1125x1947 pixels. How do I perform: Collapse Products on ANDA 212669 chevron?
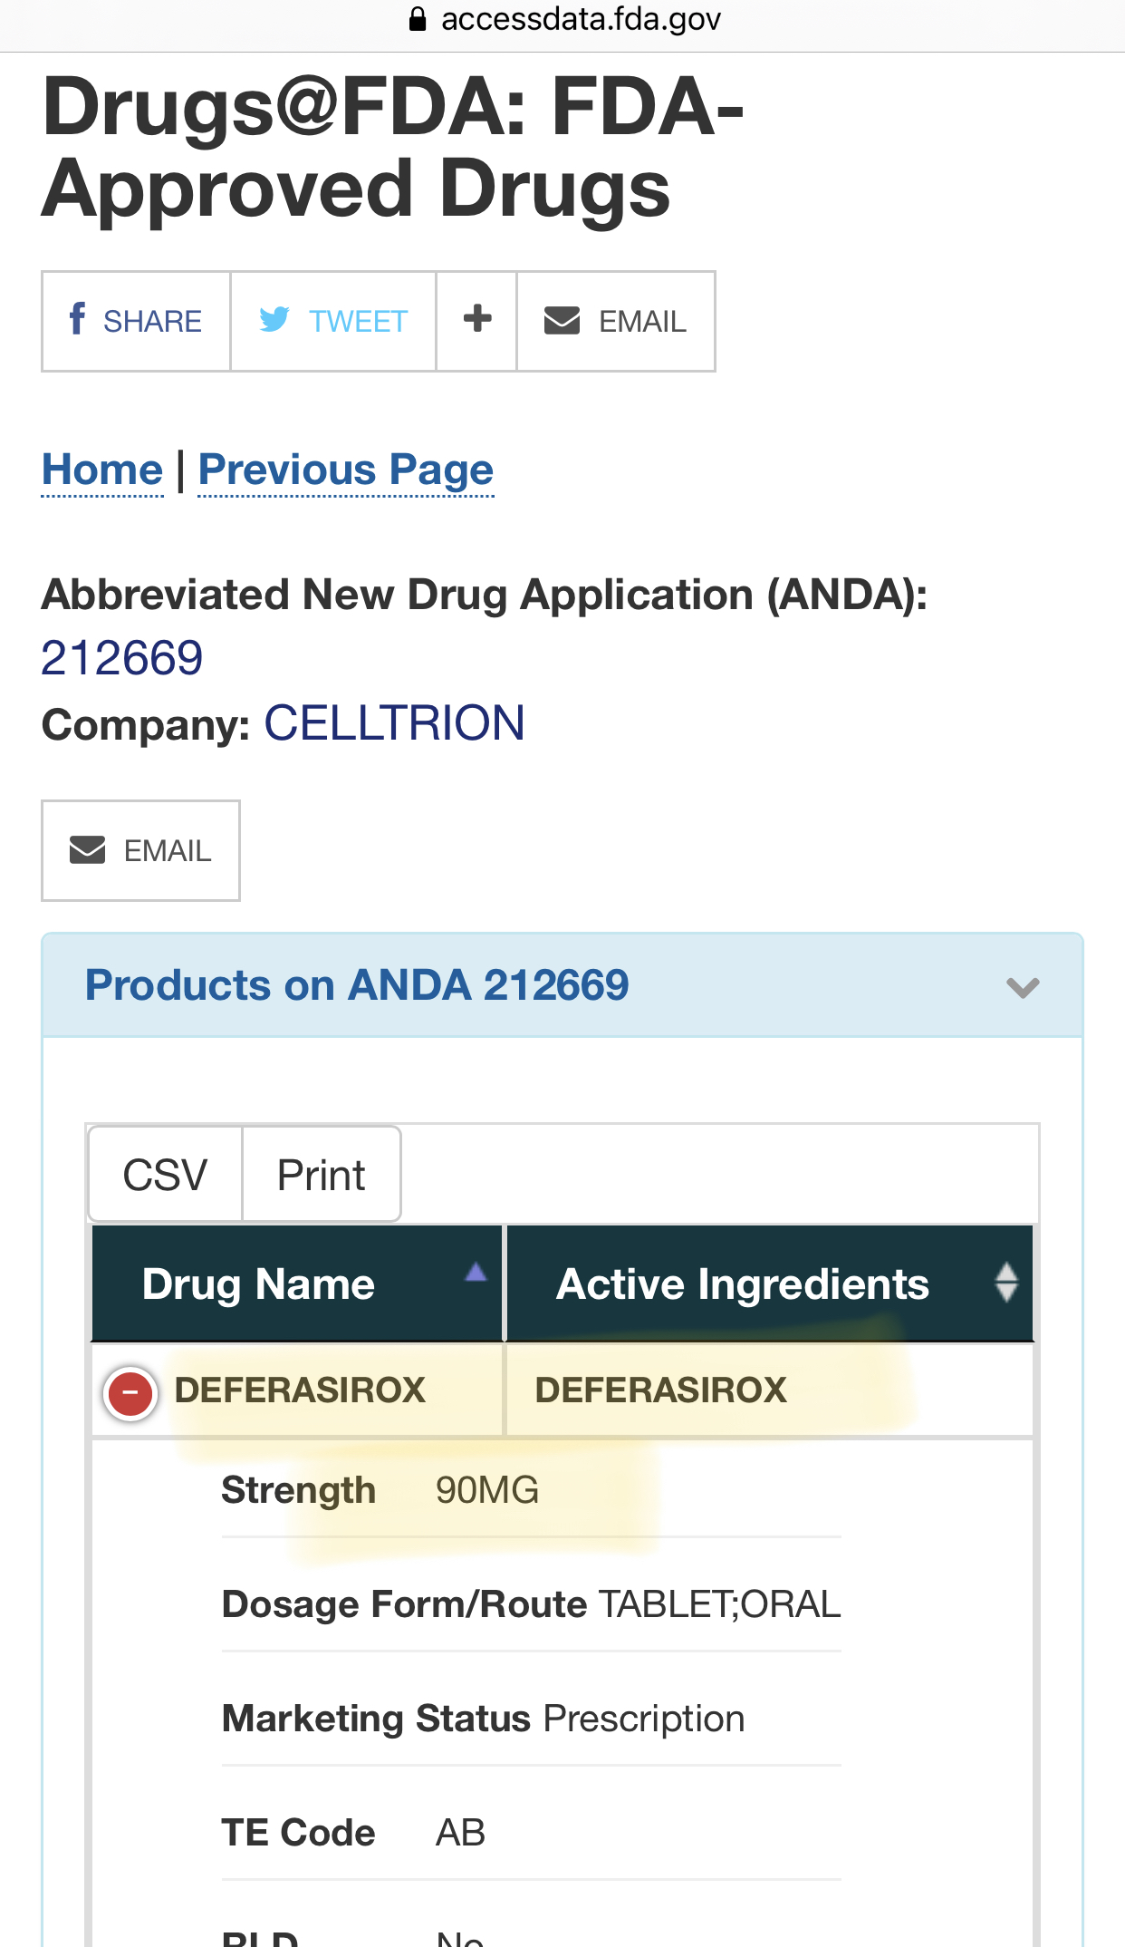click(1023, 987)
